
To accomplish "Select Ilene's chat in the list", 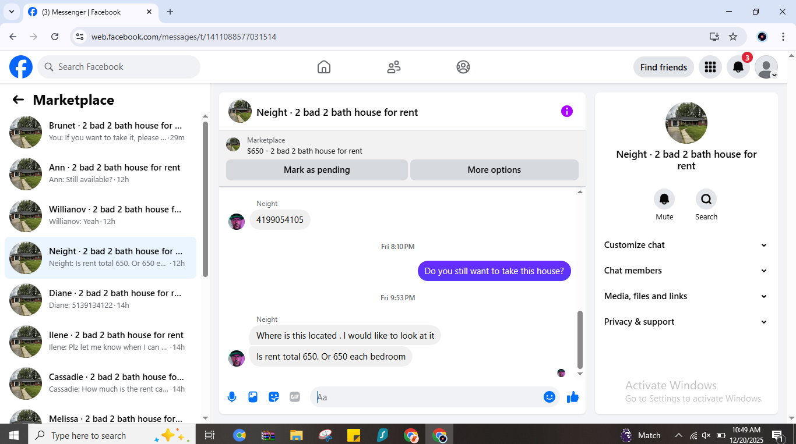I will tap(100, 342).
